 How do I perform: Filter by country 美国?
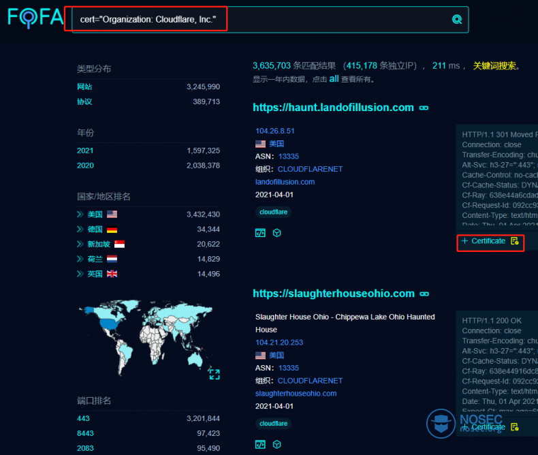95,215
